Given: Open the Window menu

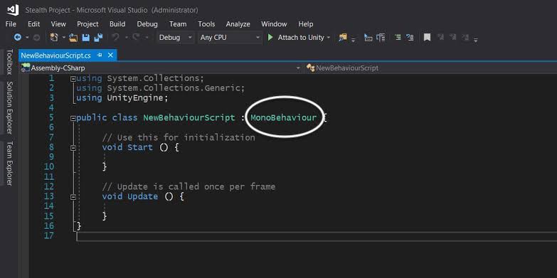Looking at the screenshot, I should click(274, 24).
